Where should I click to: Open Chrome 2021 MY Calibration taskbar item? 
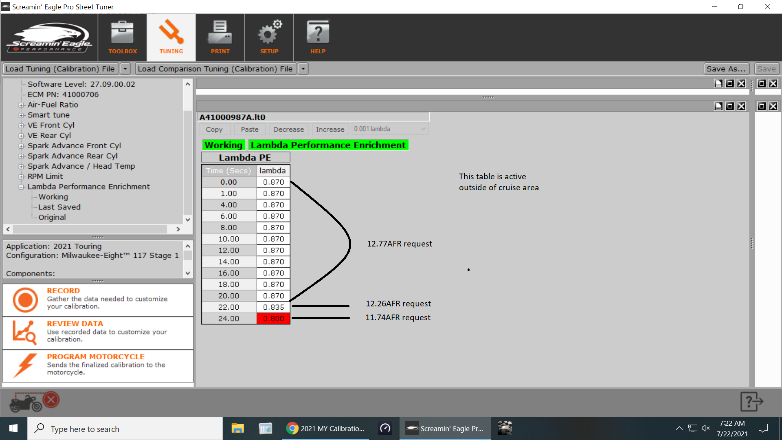click(x=325, y=429)
